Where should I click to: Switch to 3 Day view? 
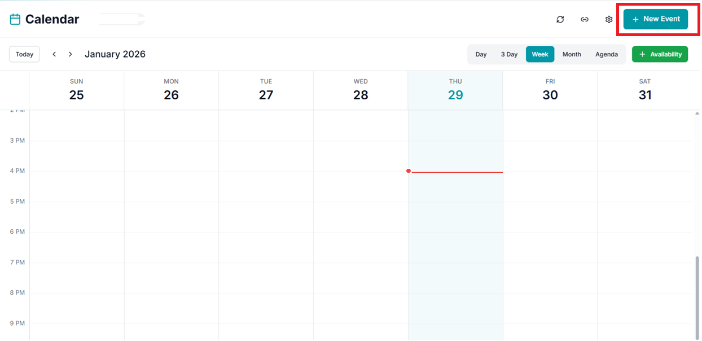pos(509,54)
